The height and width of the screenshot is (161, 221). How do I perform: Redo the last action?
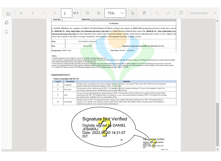168,13
